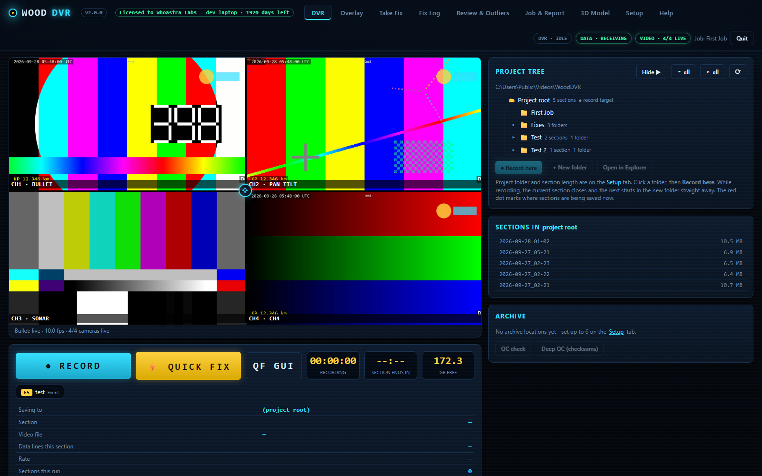Click the F5 key badge for test event
The width and height of the screenshot is (762, 476).
point(27,392)
